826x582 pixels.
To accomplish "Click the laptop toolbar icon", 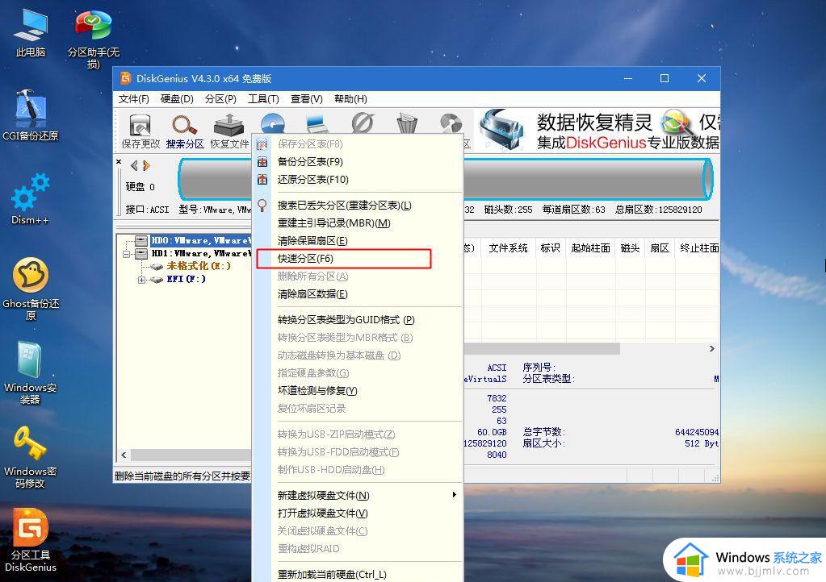I will pos(317,123).
